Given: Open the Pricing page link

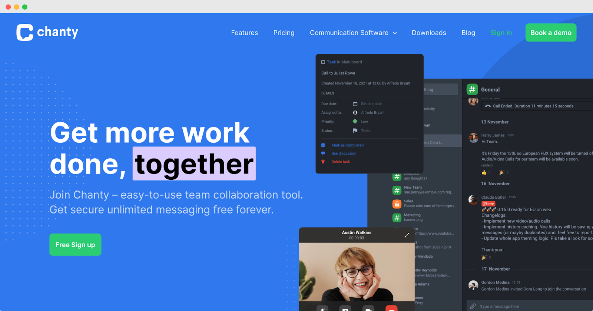Looking at the screenshot, I should point(284,33).
